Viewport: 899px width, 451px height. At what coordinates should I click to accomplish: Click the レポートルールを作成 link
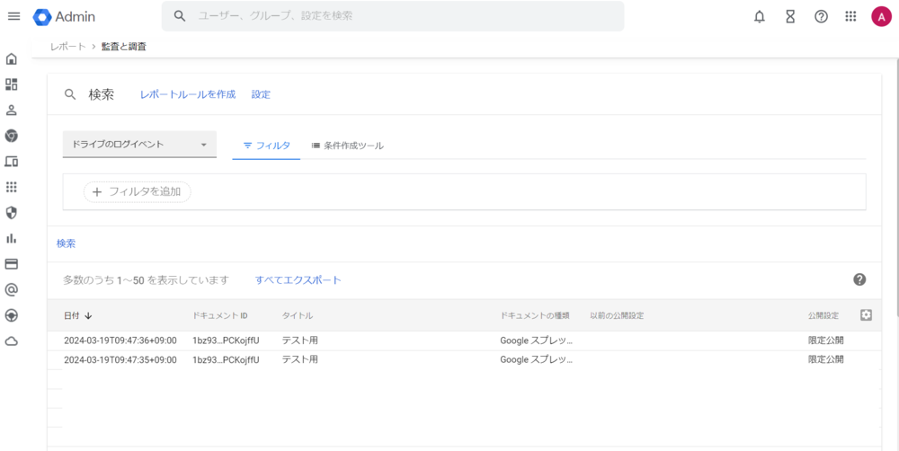188,94
